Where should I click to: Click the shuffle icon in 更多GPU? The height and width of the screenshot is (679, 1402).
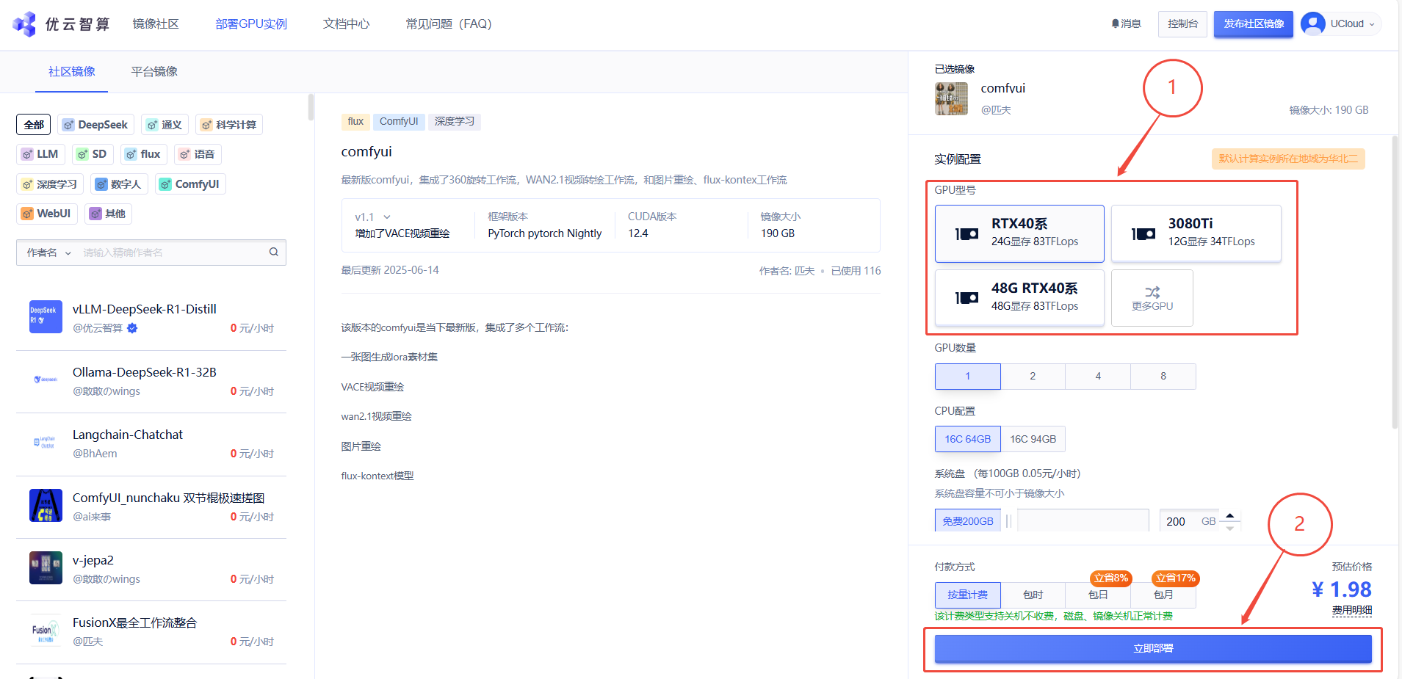click(1152, 291)
